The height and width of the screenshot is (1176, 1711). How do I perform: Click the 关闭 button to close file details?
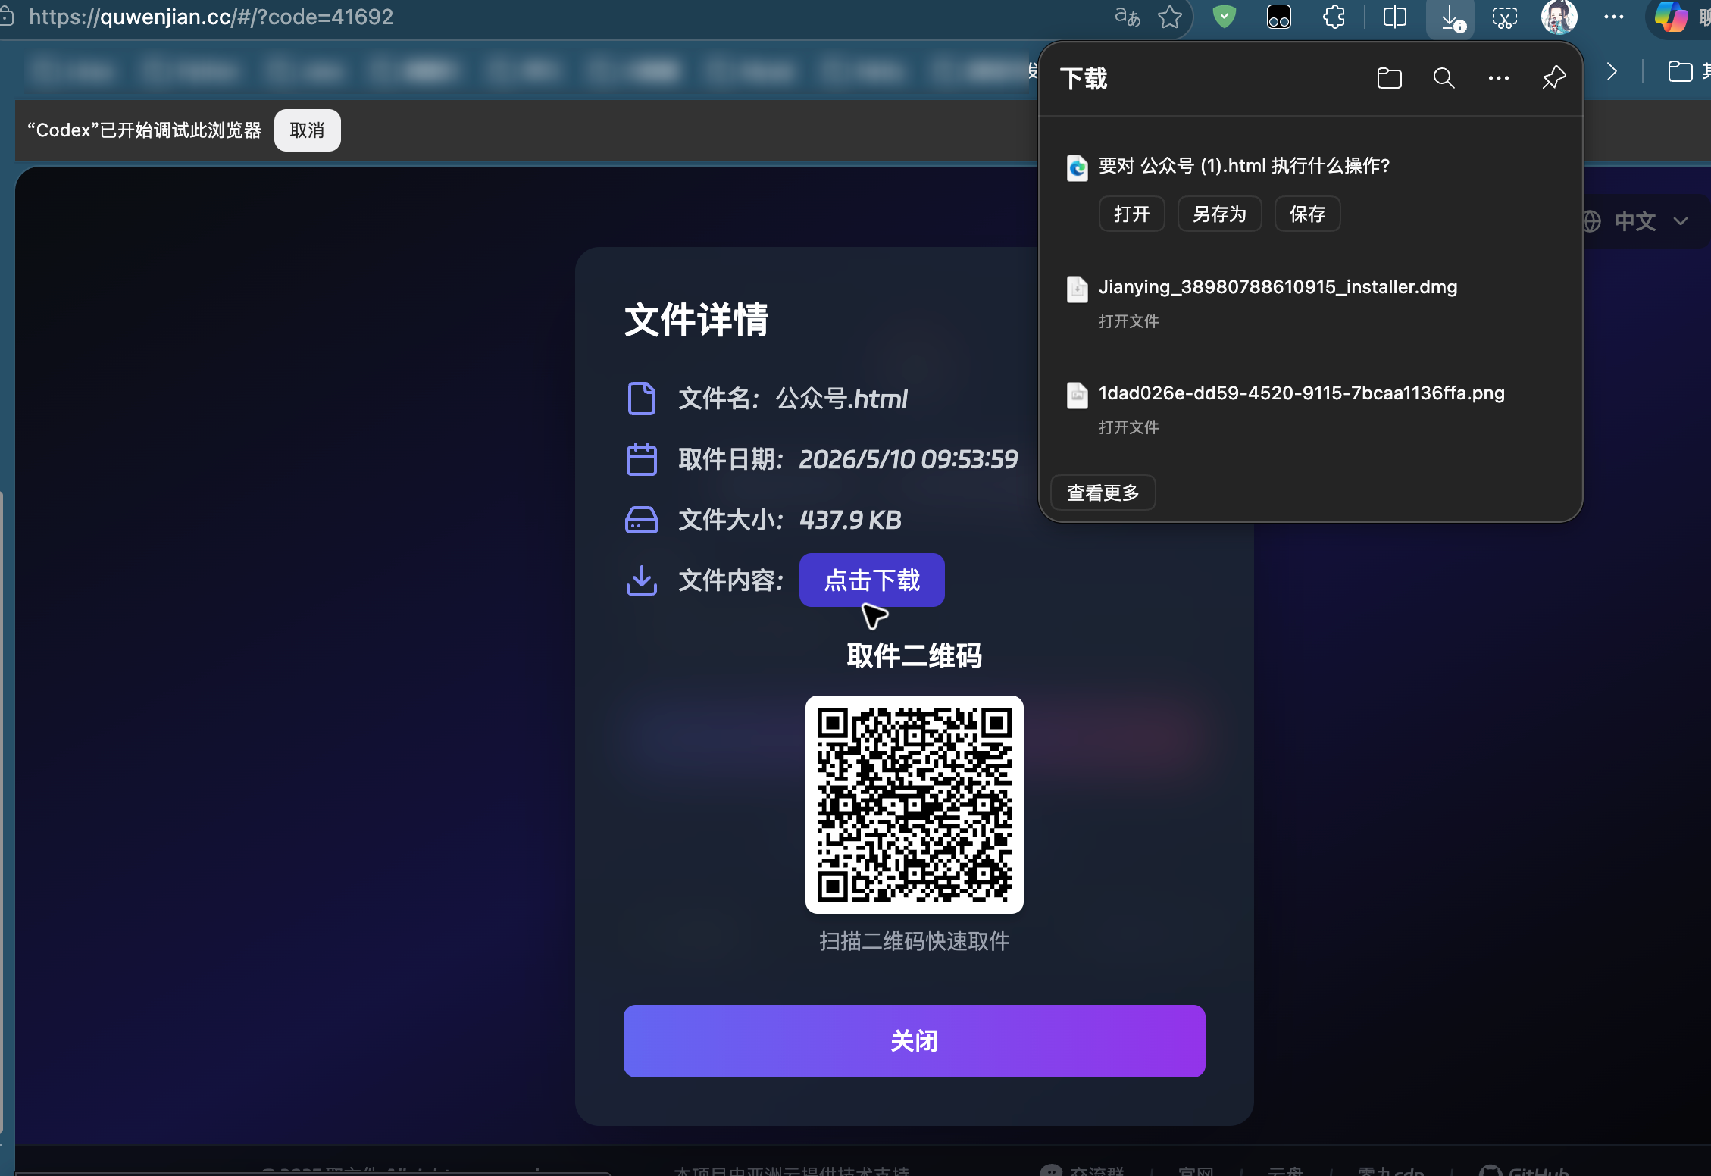coord(914,1041)
